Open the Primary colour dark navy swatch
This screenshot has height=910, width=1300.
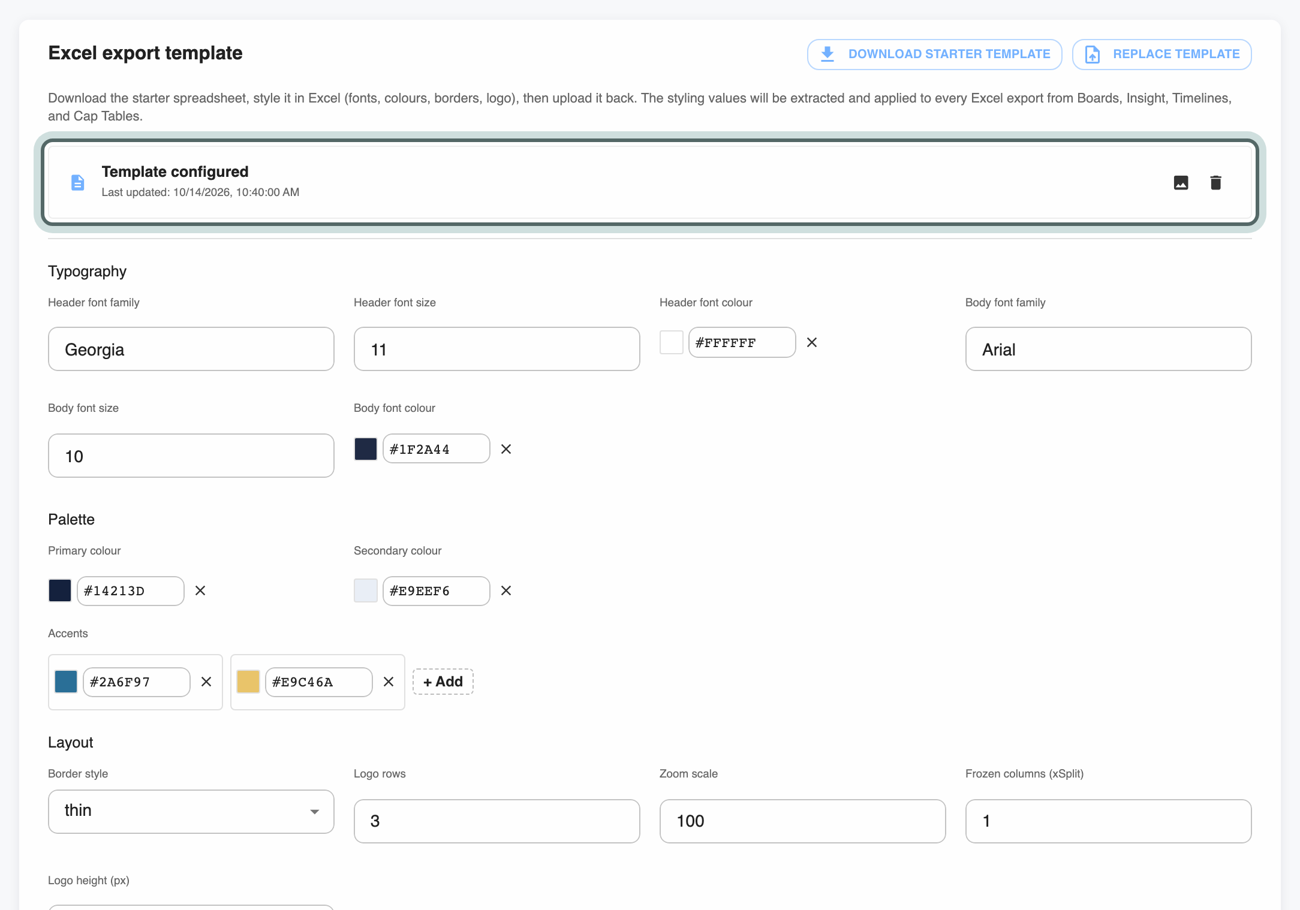click(x=60, y=590)
